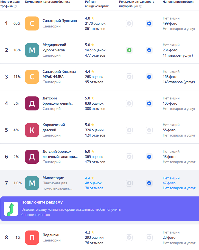Click the blue verified checkmark for Санаторий Пушкино
This screenshot has height=250, width=199.
[x=149, y=24]
